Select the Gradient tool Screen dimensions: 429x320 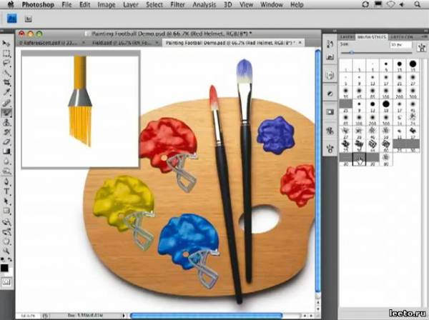(6, 152)
